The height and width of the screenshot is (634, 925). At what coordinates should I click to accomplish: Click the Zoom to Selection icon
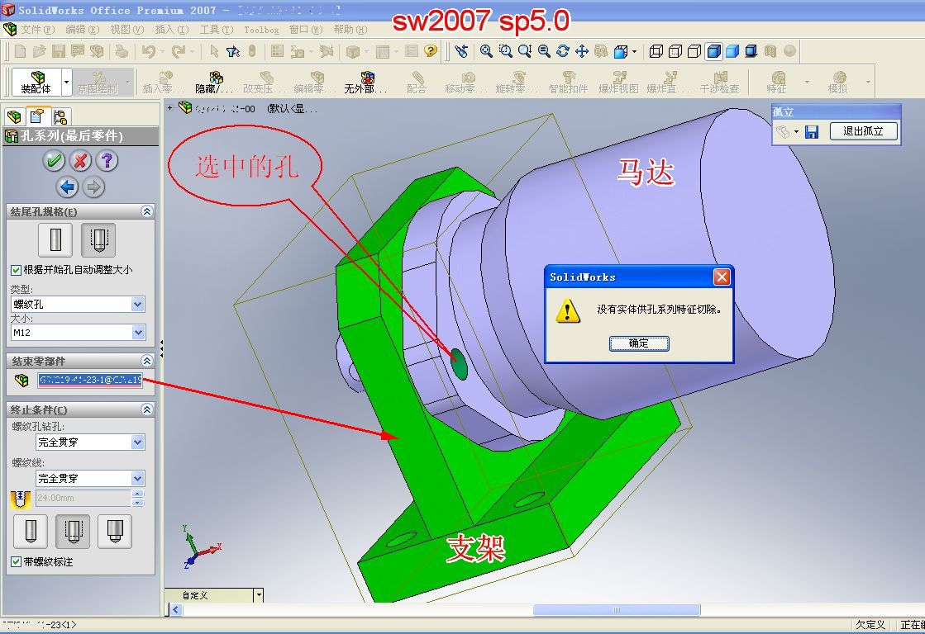[x=544, y=51]
